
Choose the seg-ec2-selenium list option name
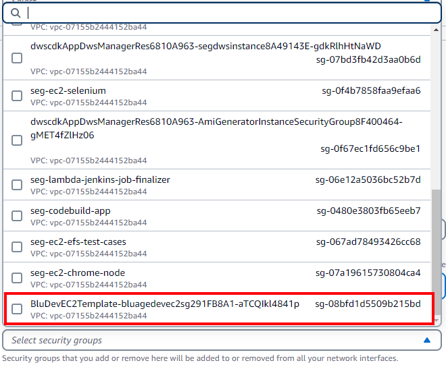pyautogui.click(x=68, y=90)
